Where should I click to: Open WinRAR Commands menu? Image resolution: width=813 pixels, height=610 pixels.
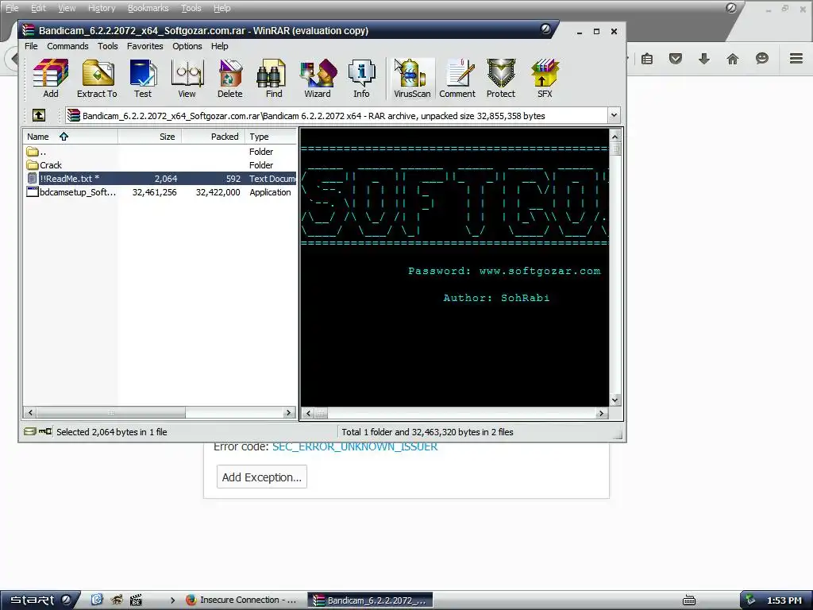pyautogui.click(x=67, y=46)
